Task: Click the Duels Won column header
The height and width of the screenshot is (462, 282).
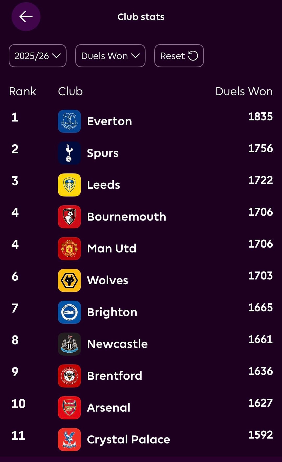Action: [x=244, y=91]
